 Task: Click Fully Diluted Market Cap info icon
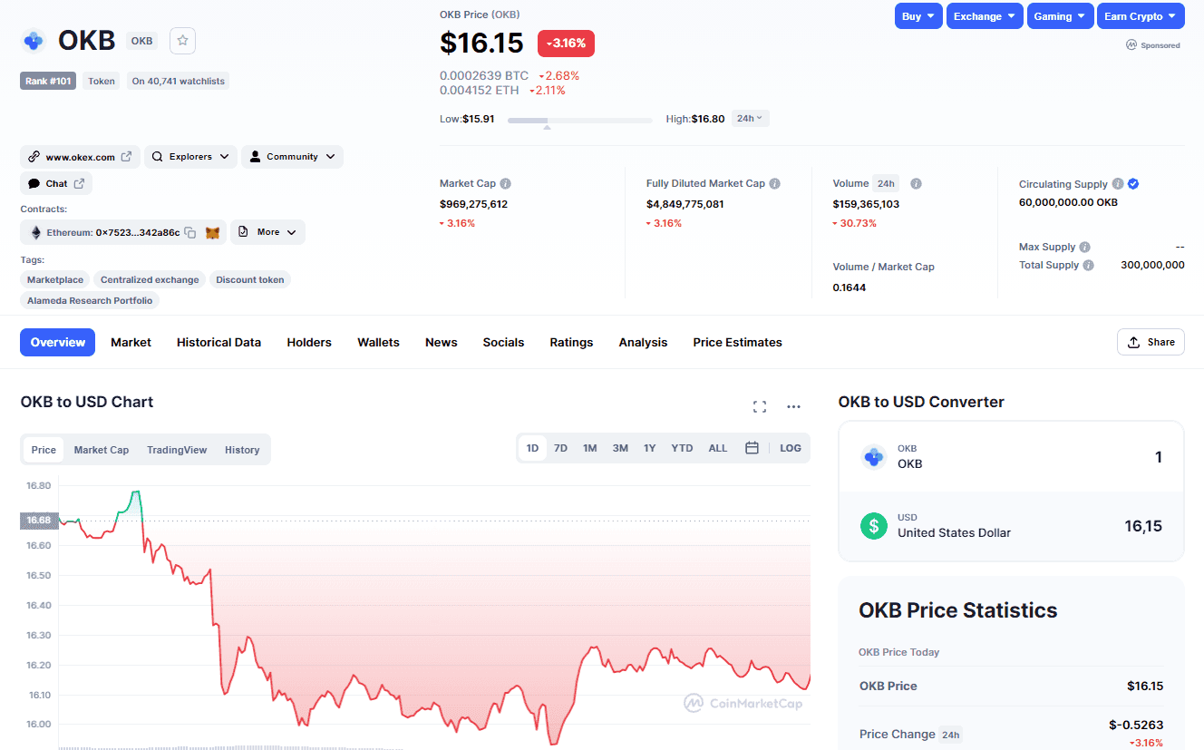coord(775,183)
